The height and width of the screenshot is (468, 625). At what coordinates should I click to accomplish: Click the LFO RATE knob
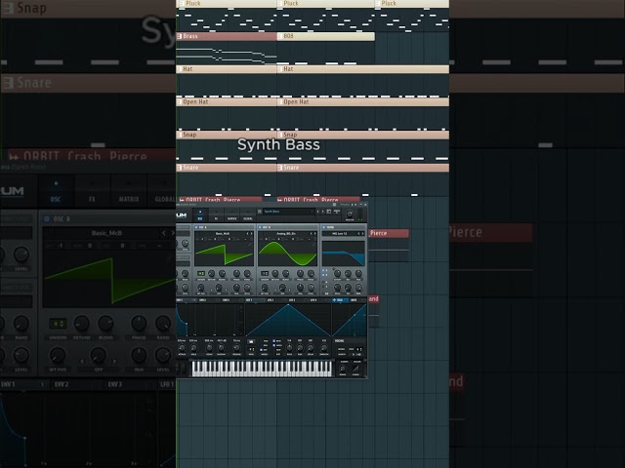pos(289,348)
